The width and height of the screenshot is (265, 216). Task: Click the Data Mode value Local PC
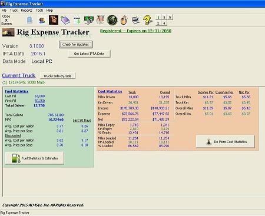coord(42,61)
